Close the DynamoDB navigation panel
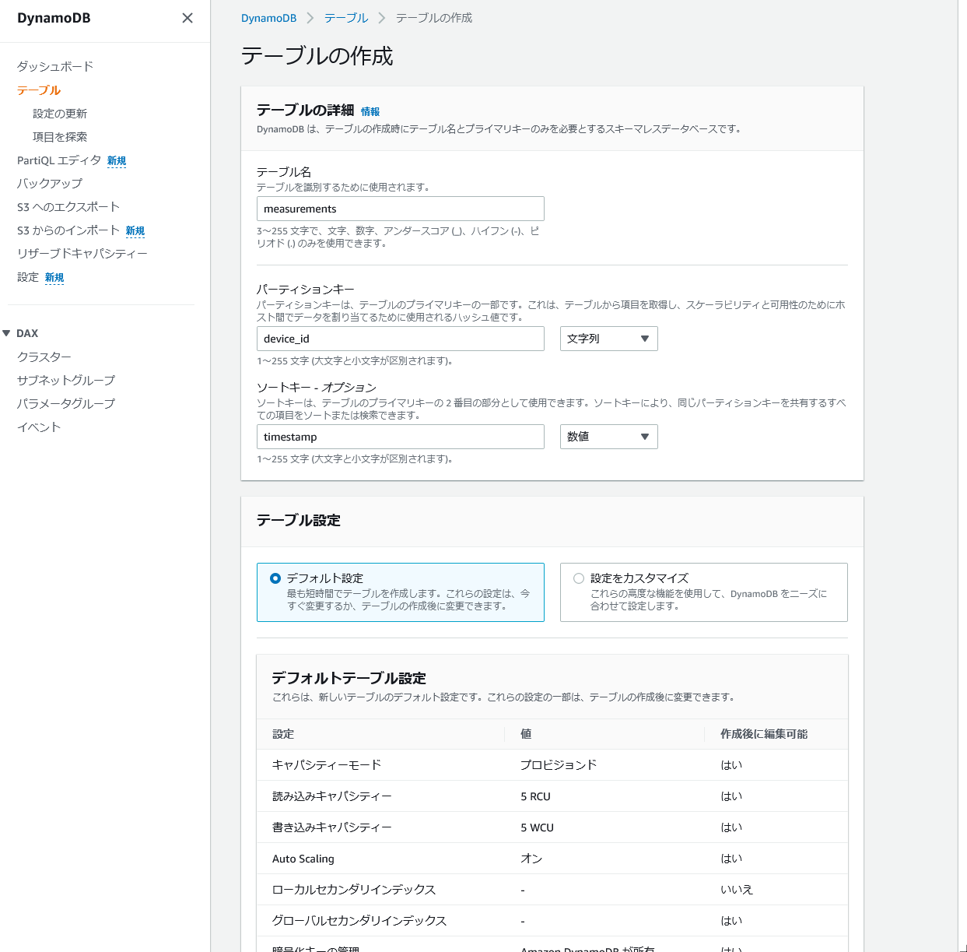967x952 pixels. click(x=187, y=18)
